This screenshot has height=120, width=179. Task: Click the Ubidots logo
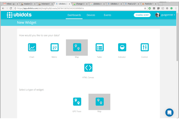(19, 15)
